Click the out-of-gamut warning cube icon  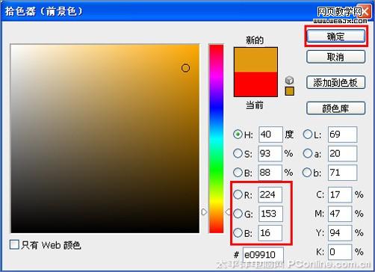(x=289, y=80)
